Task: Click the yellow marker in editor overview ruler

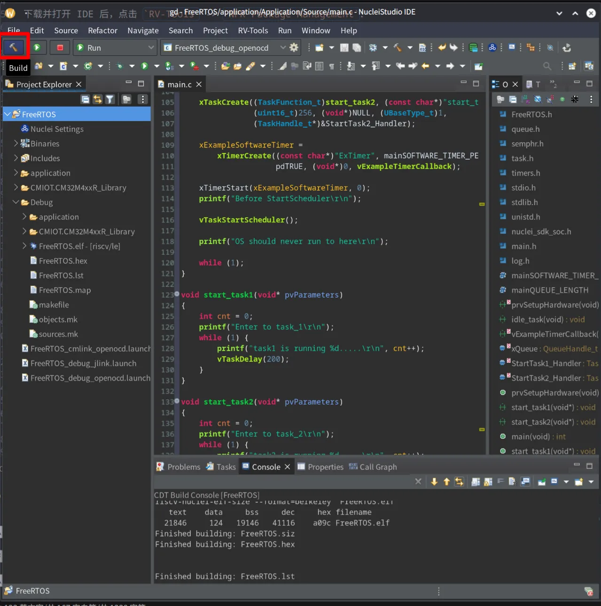Action: pos(482,204)
